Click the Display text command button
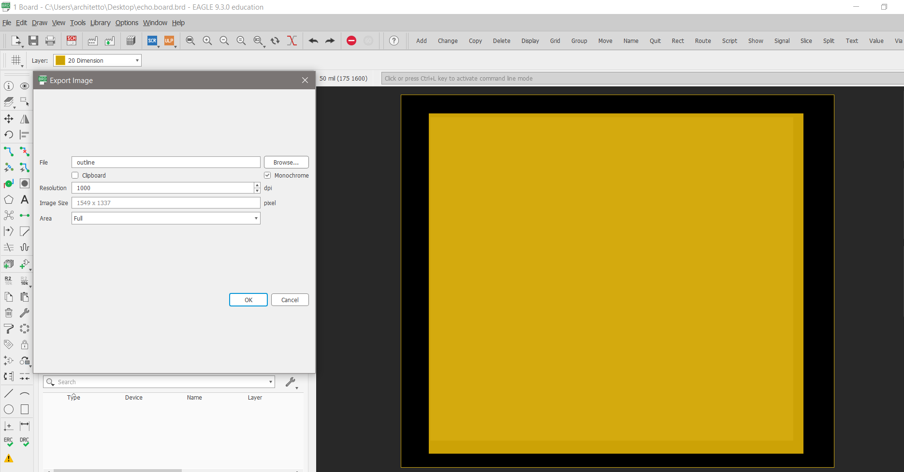This screenshot has height=472, width=904. click(530, 41)
